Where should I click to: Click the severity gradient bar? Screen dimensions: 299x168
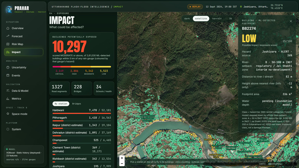pyautogui.click(x=82, y=67)
